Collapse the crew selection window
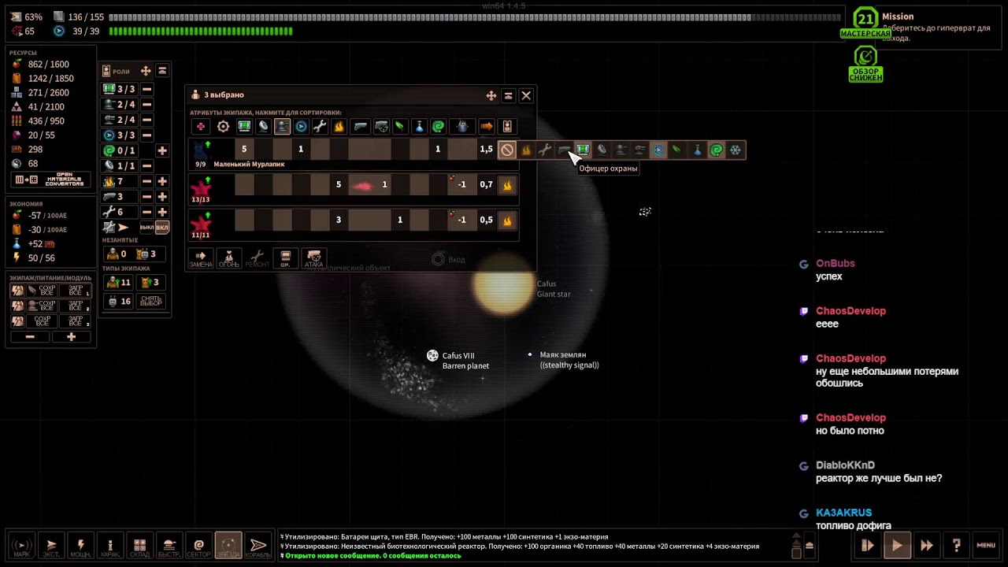1008x567 pixels. [509, 95]
